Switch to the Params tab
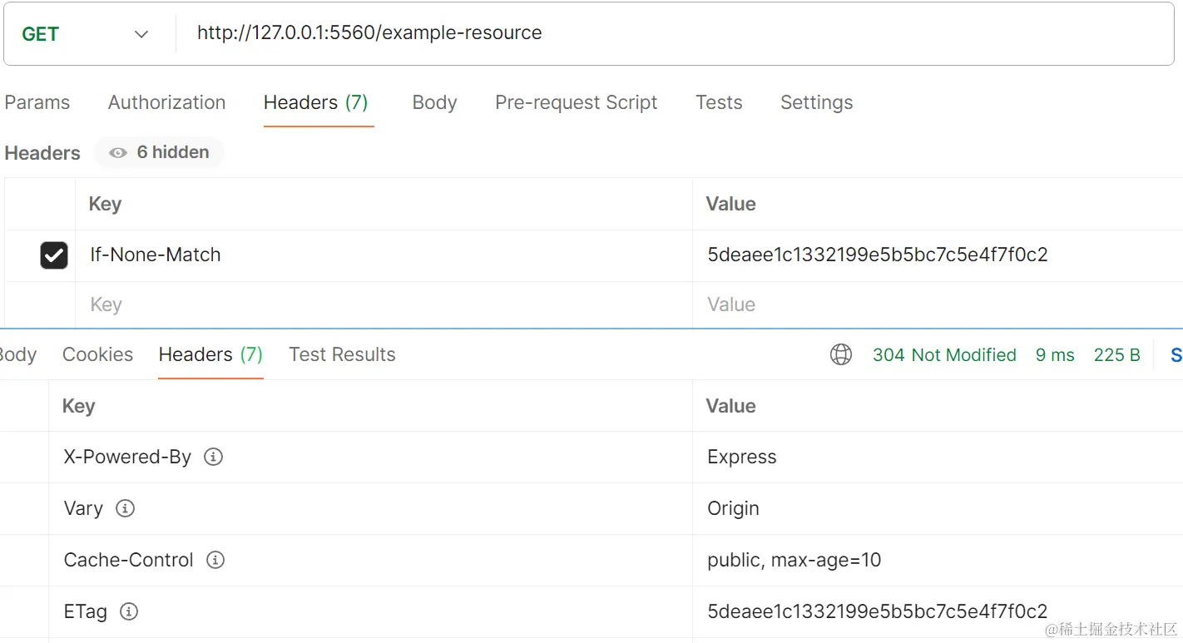Image resolution: width=1183 pixels, height=643 pixels. [x=37, y=102]
